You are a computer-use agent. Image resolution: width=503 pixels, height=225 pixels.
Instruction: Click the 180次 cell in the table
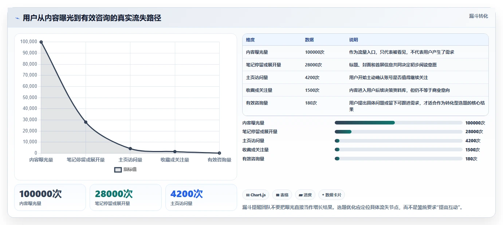point(311,103)
